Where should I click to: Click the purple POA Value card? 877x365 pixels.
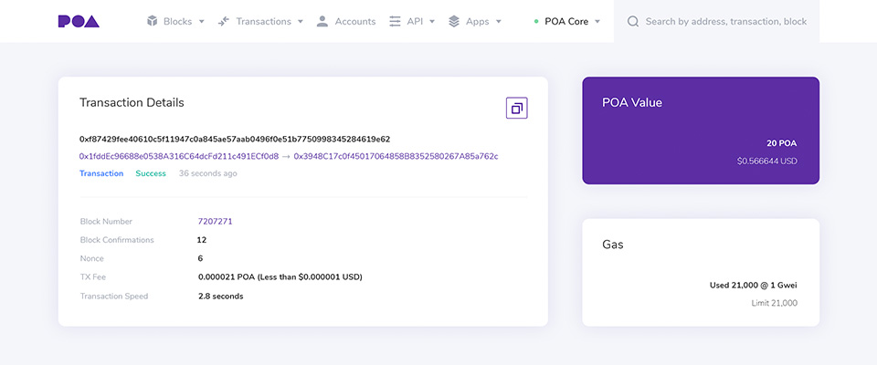[701, 130]
